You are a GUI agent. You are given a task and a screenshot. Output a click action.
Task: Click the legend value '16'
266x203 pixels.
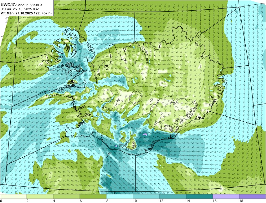215,201
